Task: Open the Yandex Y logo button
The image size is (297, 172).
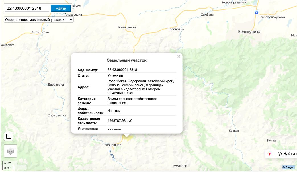Action: pyautogui.click(x=270, y=154)
